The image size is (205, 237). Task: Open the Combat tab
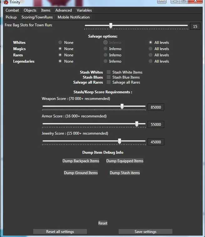pos(12,10)
